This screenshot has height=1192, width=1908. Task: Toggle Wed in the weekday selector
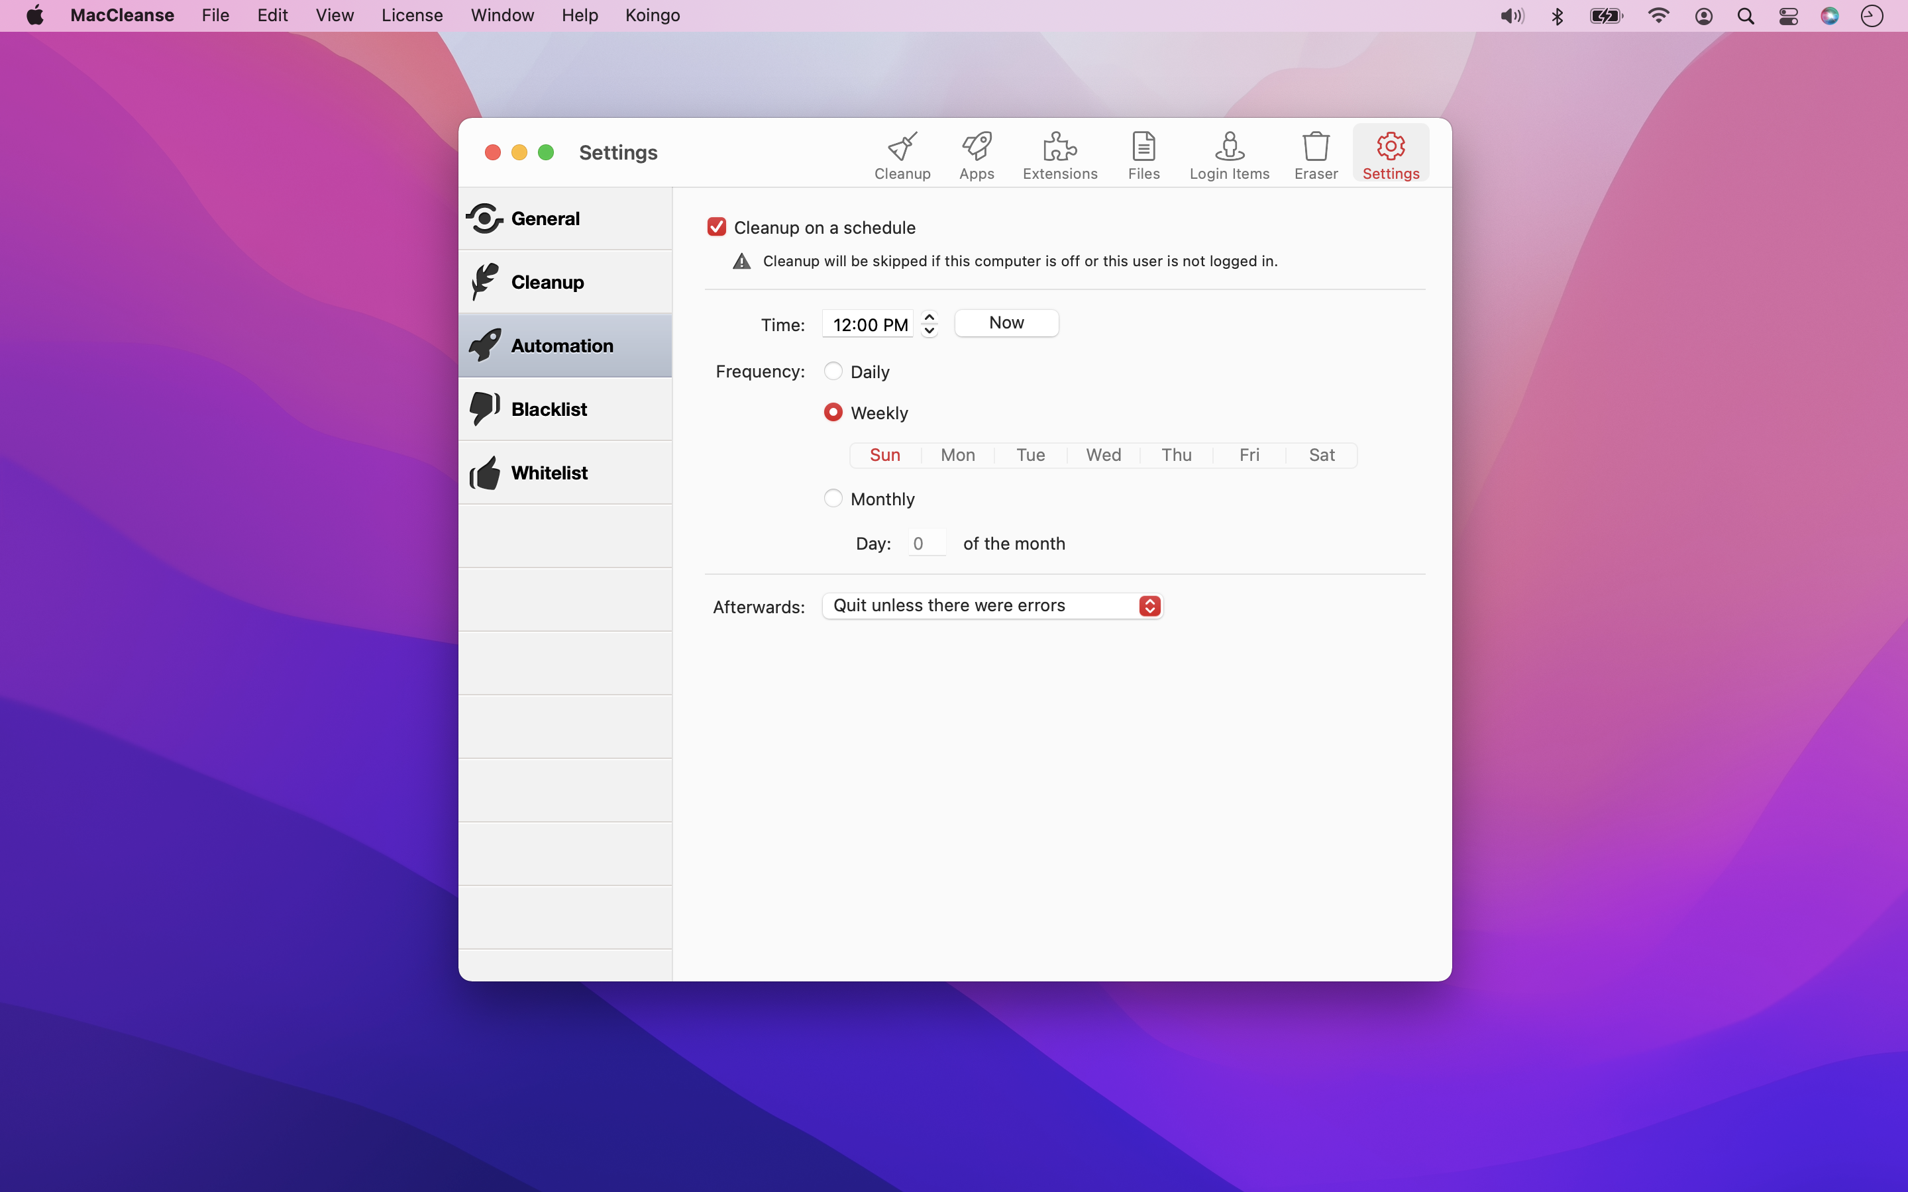(1103, 455)
